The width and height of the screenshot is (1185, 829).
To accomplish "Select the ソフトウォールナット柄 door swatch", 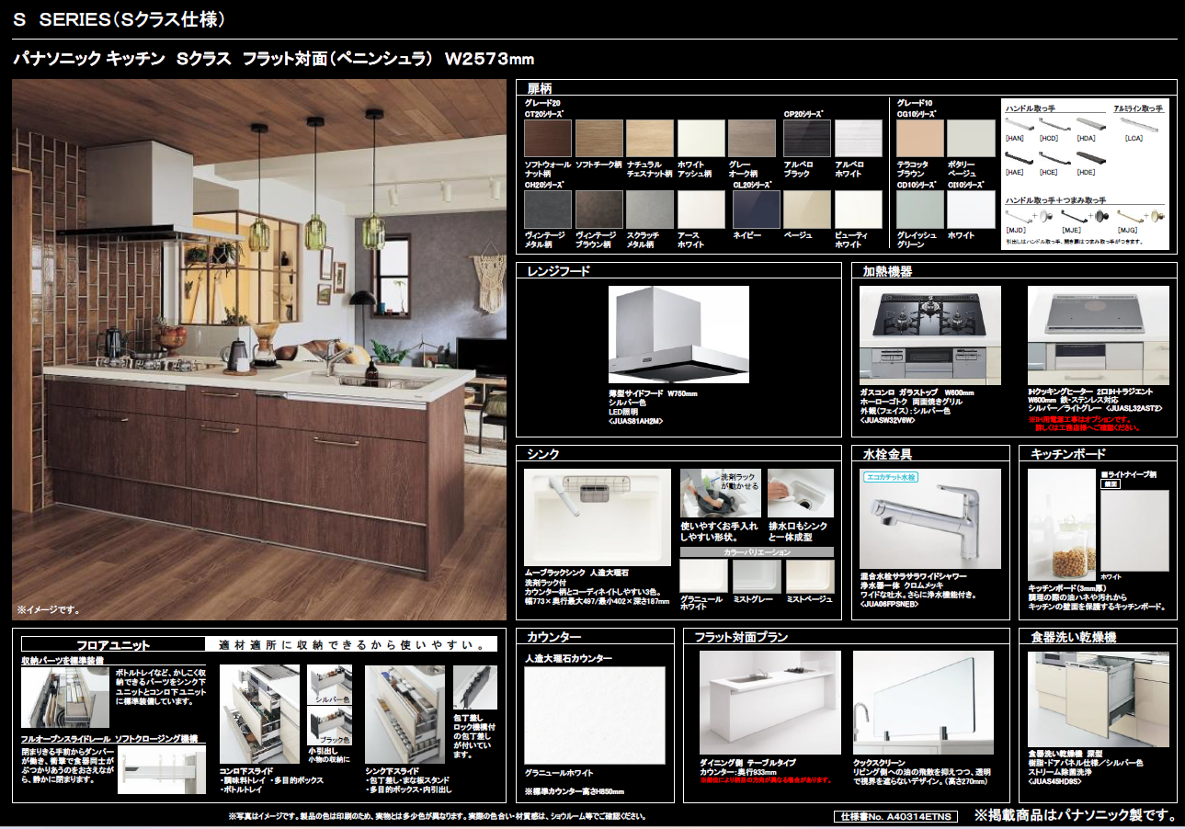I will 548,139.
